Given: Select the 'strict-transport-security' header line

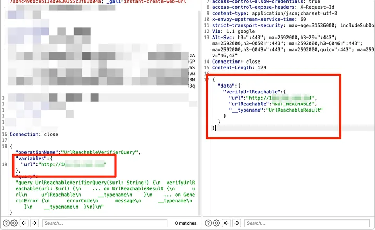Looking at the screenshot, I should click(x=293, y=25).
